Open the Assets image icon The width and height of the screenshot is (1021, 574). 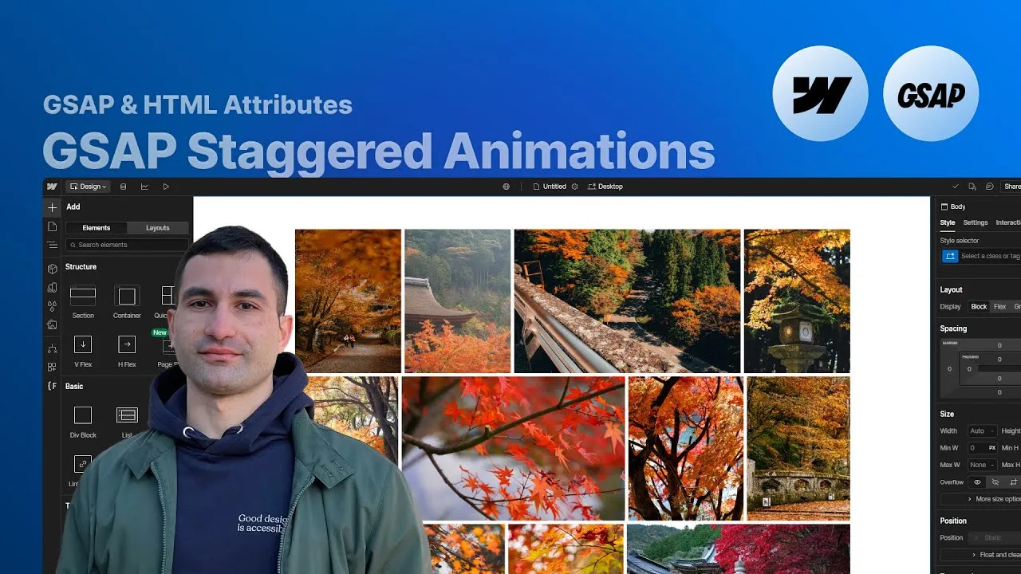tap(52, 324)
